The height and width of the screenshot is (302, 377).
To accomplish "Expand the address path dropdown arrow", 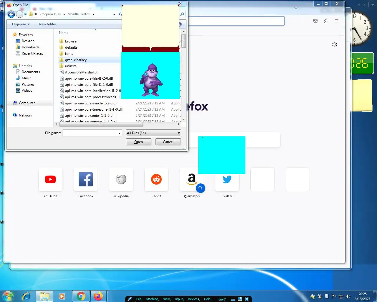I will (114, 14).
